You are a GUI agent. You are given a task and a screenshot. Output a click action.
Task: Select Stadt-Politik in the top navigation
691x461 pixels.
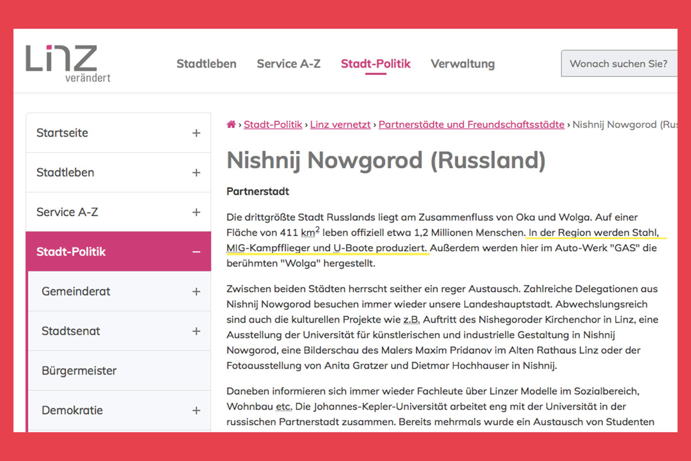[x=375, y=64]
